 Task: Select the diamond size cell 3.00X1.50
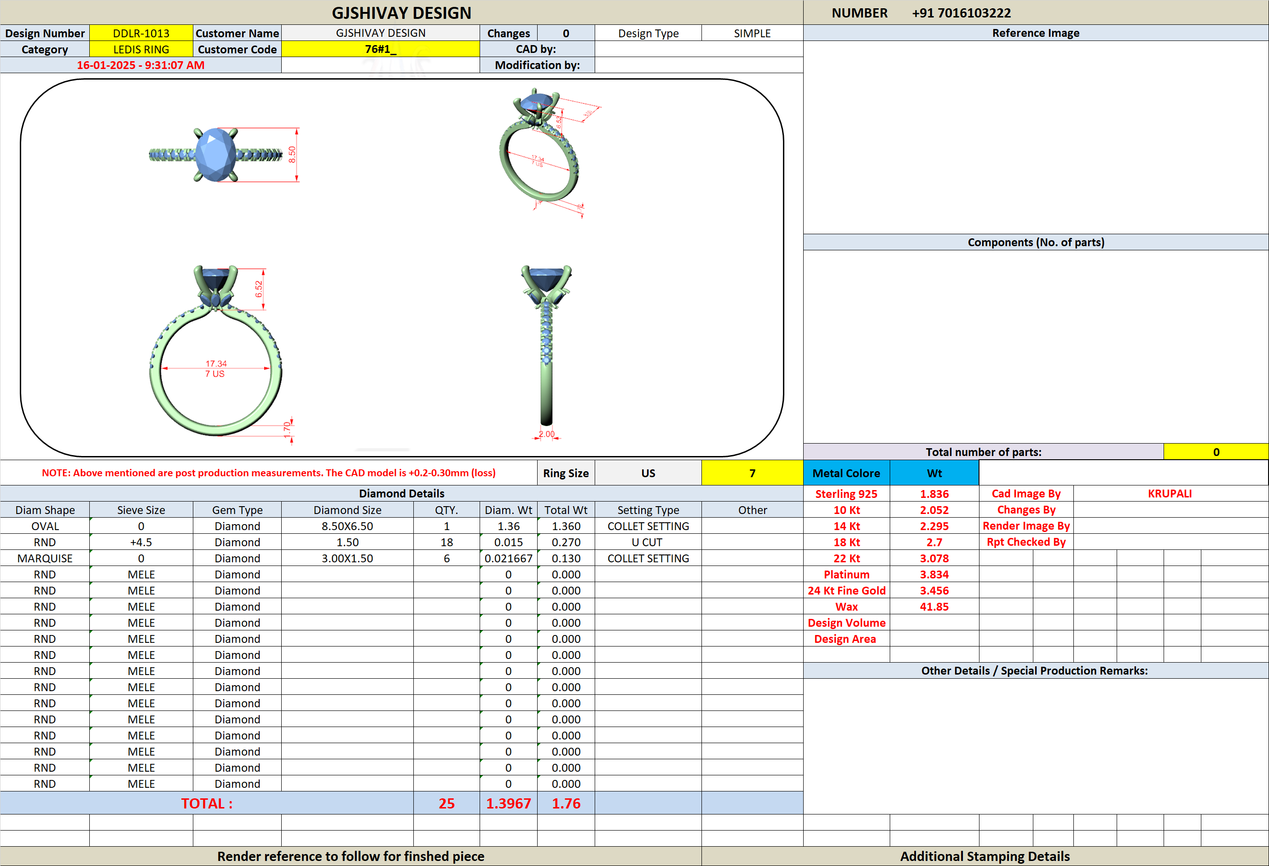tap(347, 558)
